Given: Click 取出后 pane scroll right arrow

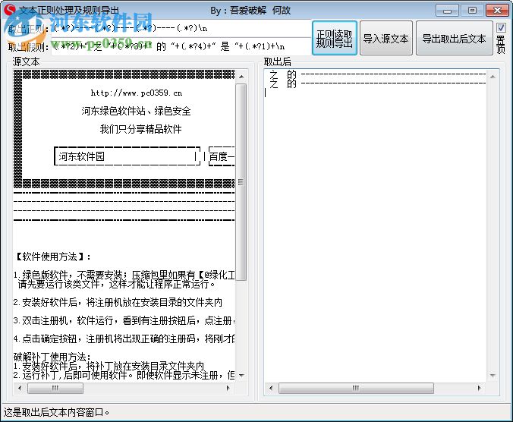Looking at the screenshot, I should [x=479, y=389].
